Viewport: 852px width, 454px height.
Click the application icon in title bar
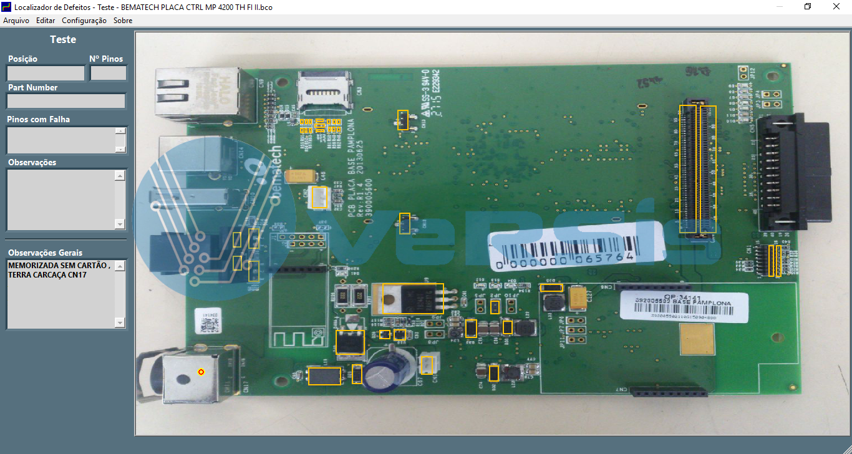7,7
